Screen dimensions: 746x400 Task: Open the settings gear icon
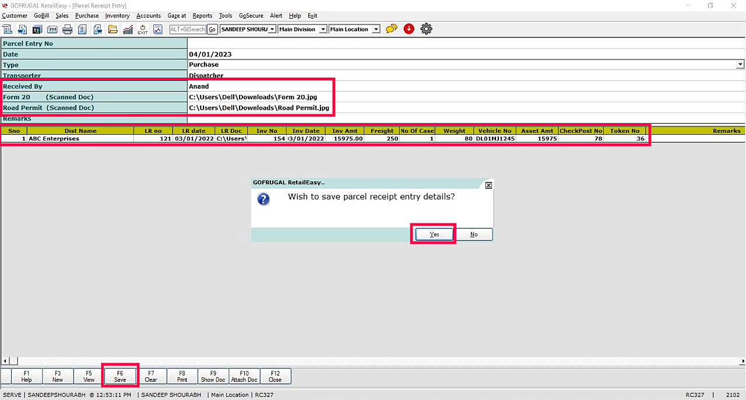coord(427,29)
